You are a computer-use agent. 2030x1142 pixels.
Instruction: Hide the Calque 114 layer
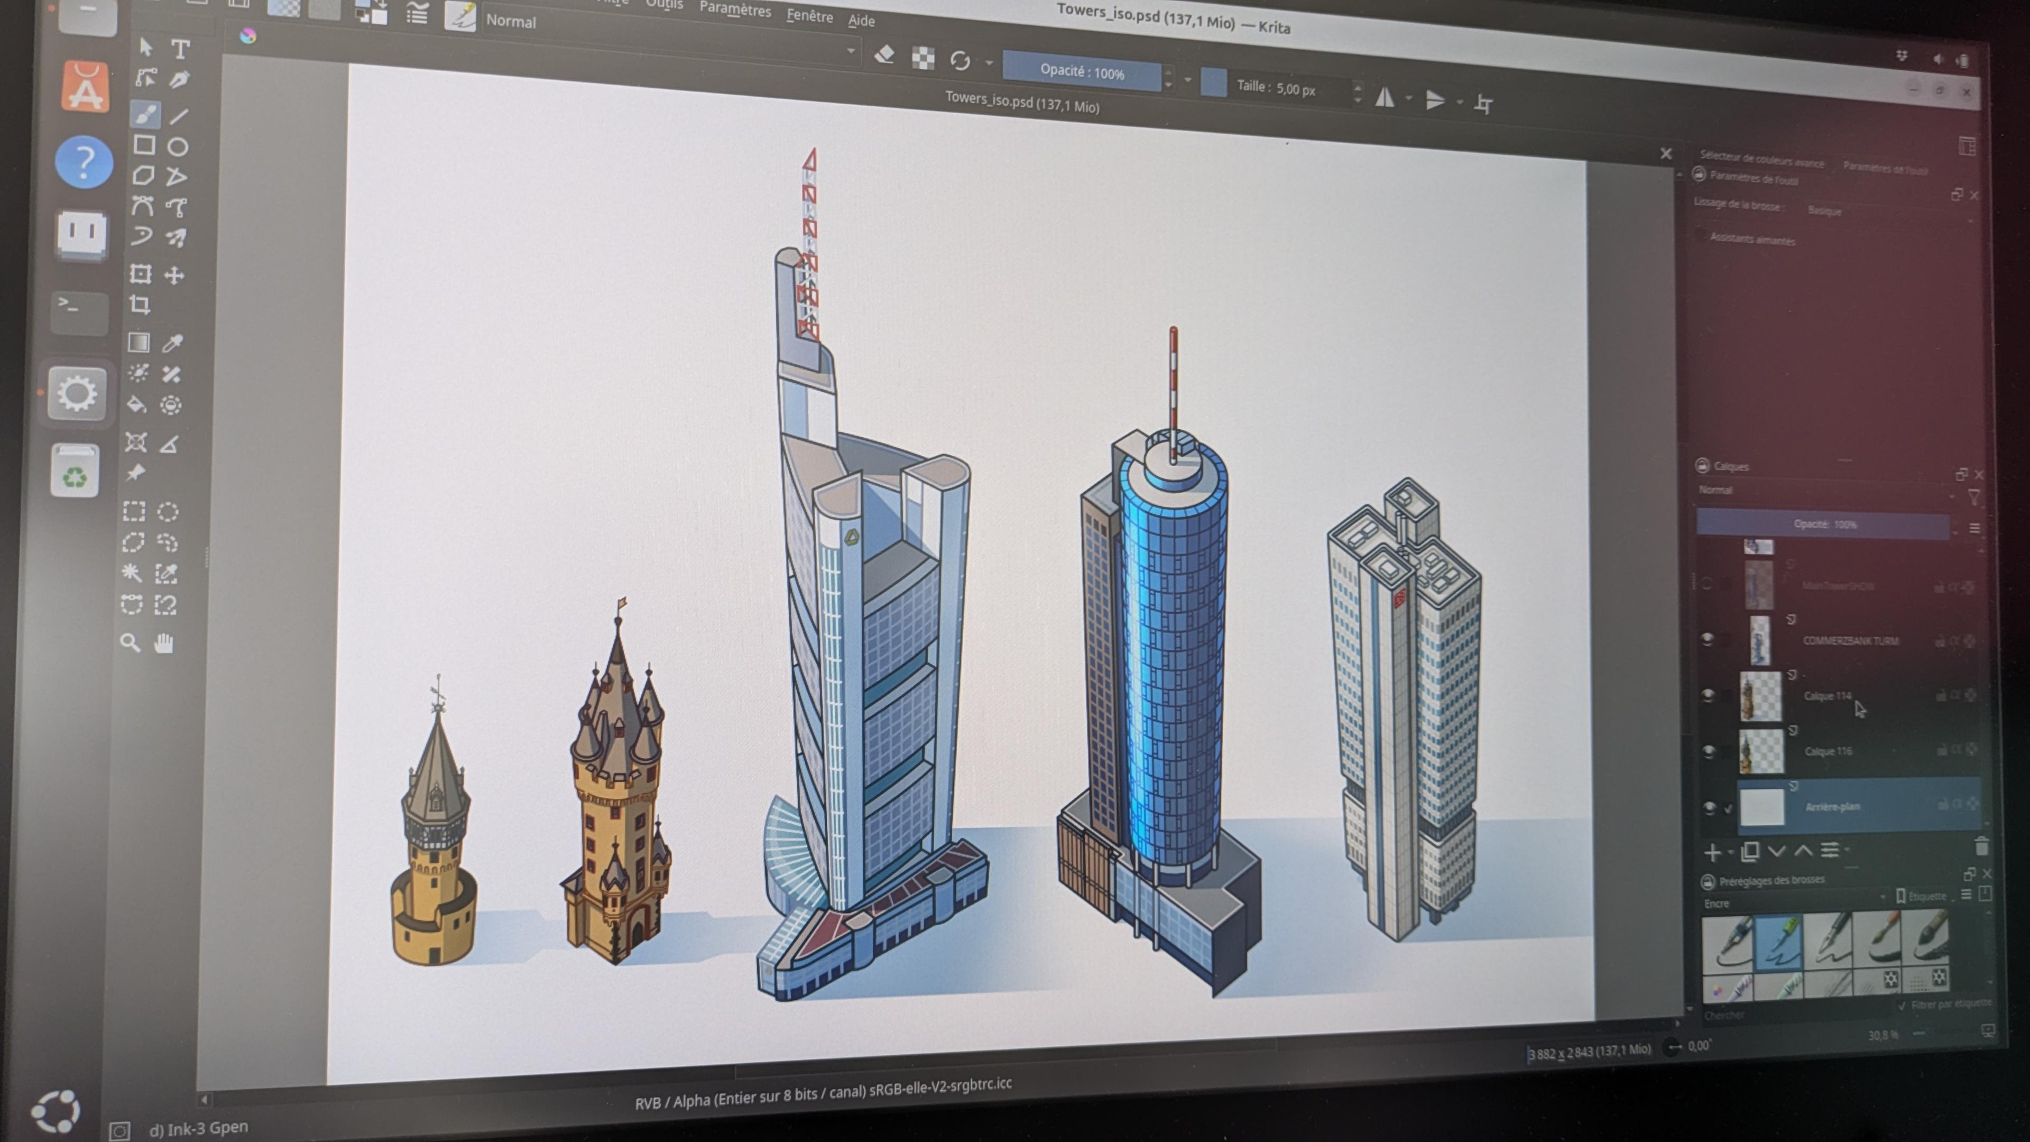tap(1708, 694)
